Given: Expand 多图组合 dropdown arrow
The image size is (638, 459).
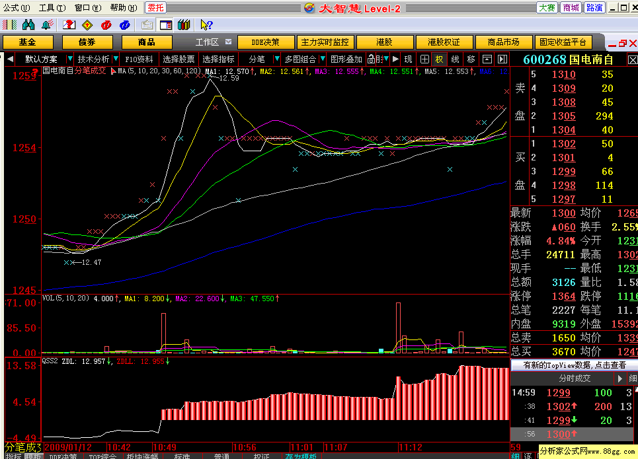Looking at the screenshot, I should (323, 59).
